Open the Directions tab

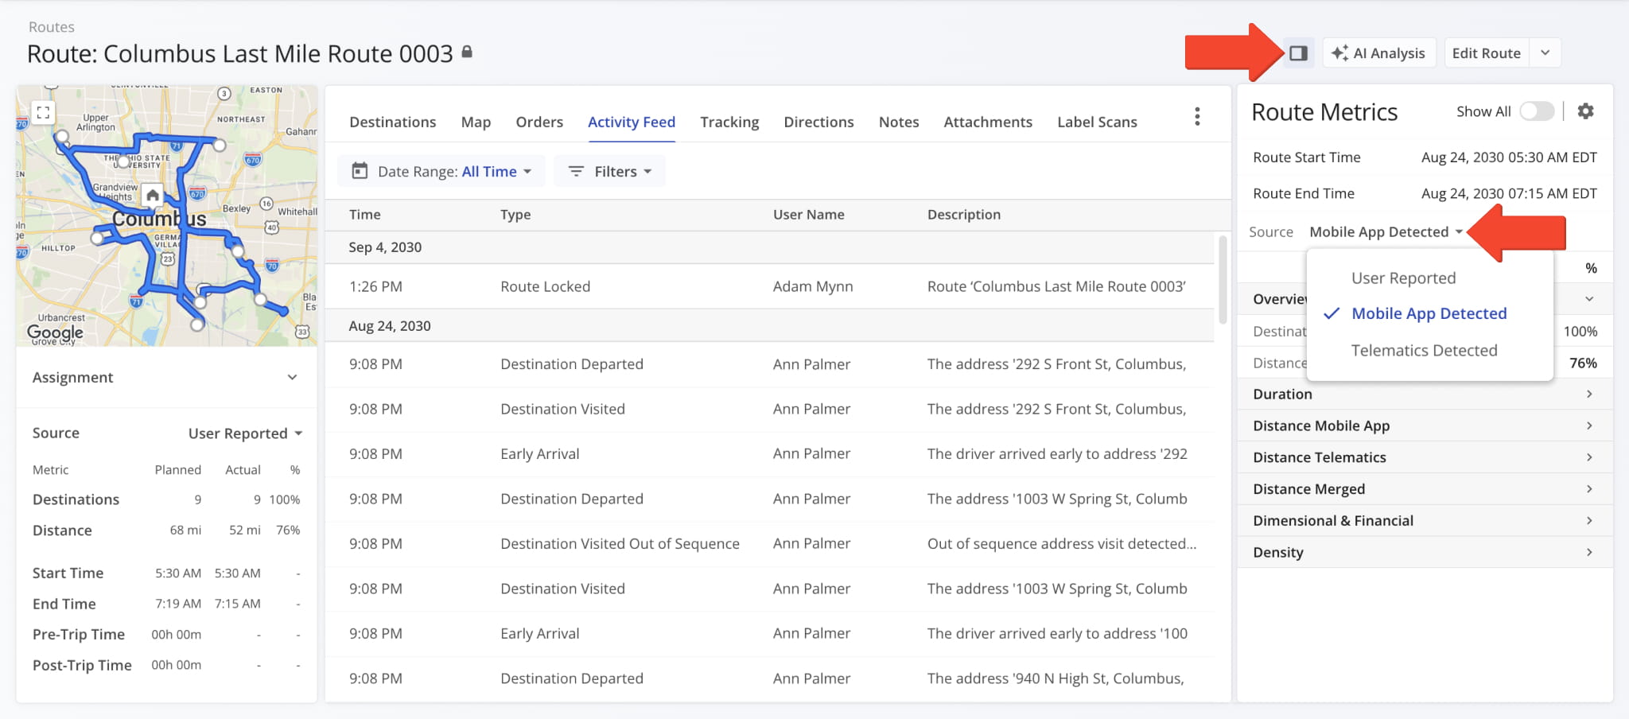[x=818, y=122]
